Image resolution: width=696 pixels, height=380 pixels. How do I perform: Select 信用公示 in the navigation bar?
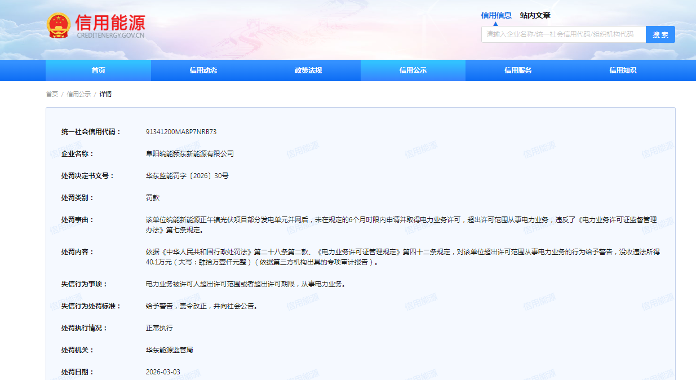[413, 70]
